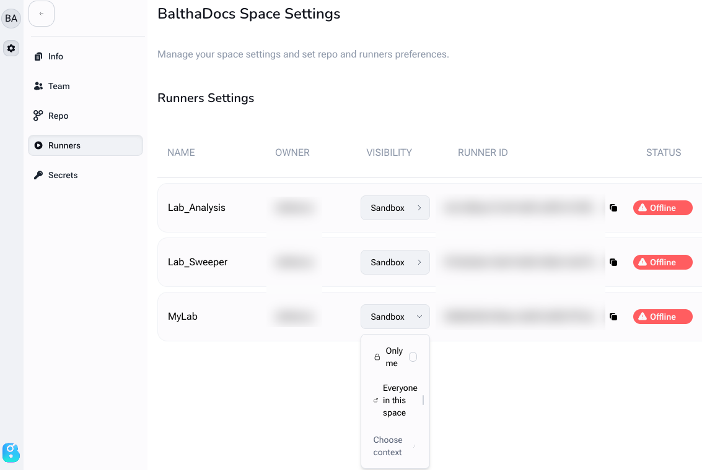The height and width of the screenshot is (470, 702).
Task: Open the Secrets section
Action: [86, 175]
